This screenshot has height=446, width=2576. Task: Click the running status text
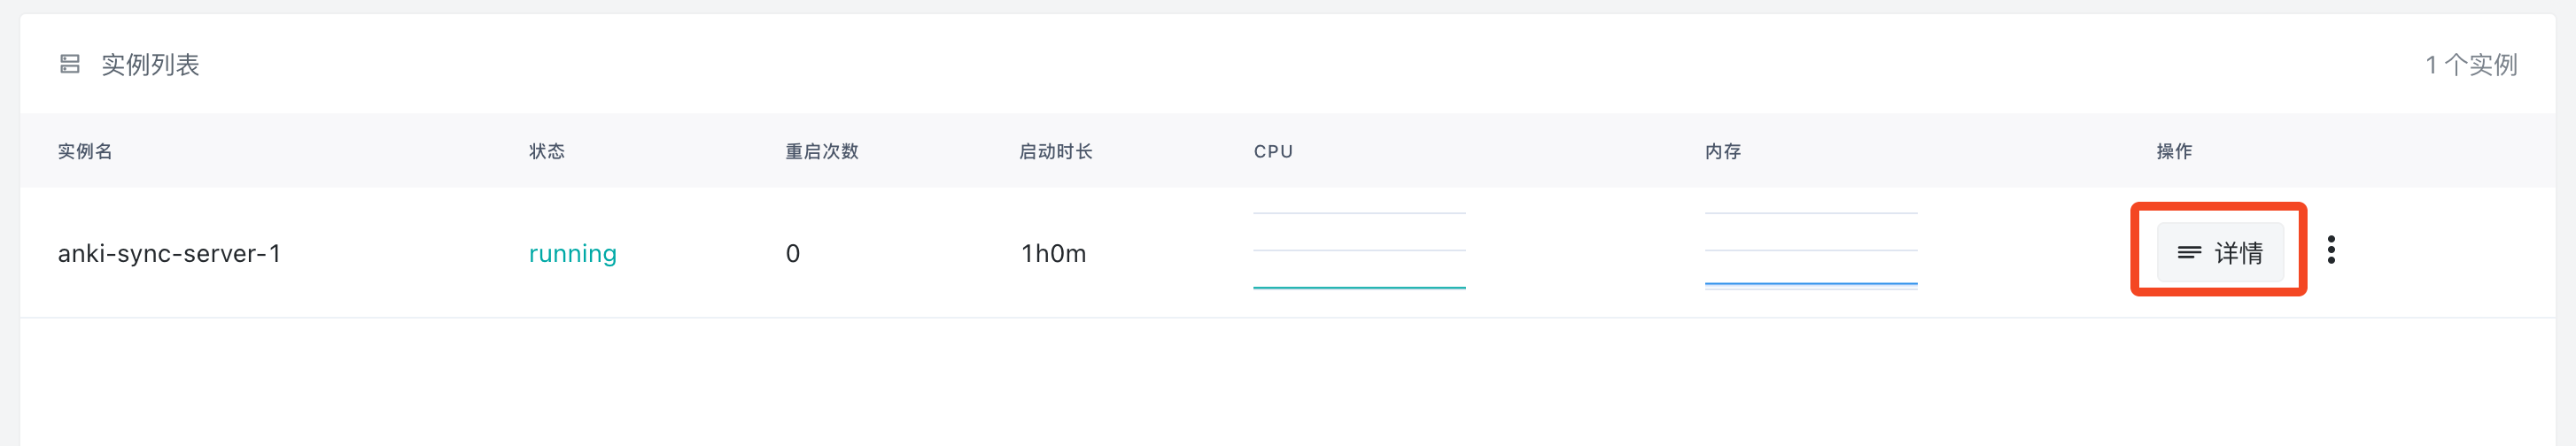coord(572,254)
